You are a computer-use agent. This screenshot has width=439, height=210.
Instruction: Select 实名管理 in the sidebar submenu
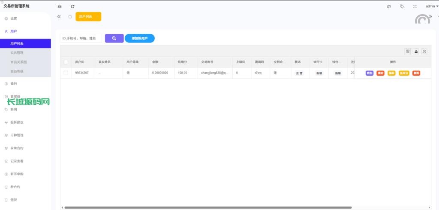(x=17, y=53)
